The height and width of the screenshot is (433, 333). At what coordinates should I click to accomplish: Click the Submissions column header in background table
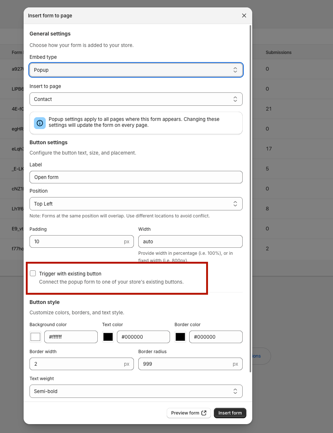tap(278, 53)
